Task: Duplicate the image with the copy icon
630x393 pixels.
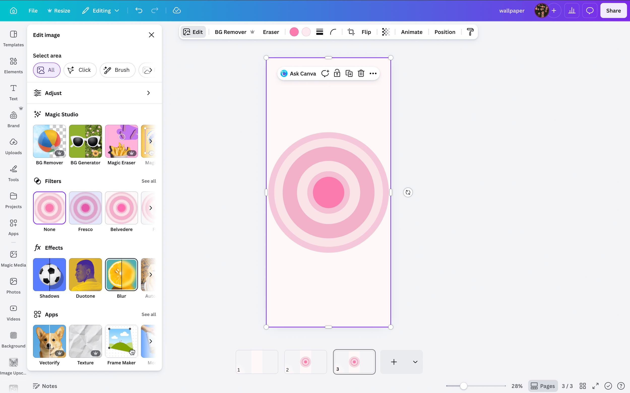Action: [349, 73]
